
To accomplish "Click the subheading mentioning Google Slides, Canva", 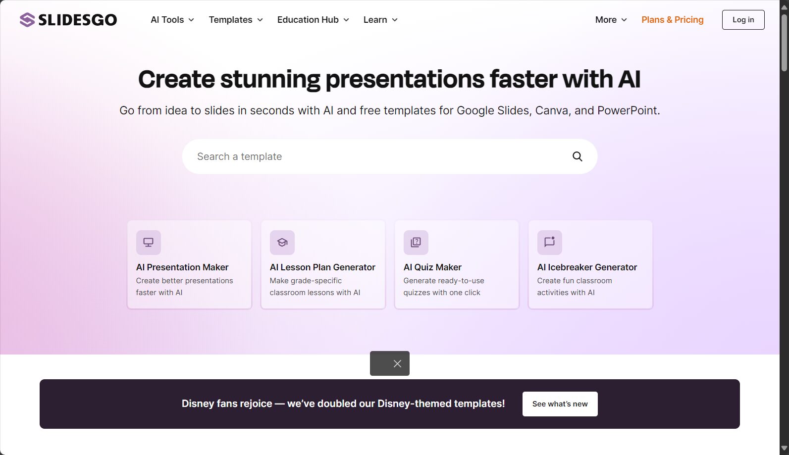I will point(389,110).
